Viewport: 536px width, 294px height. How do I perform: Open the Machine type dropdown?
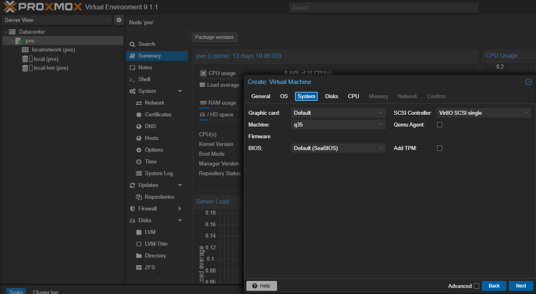pyautogui.click(x=338, y=124)
